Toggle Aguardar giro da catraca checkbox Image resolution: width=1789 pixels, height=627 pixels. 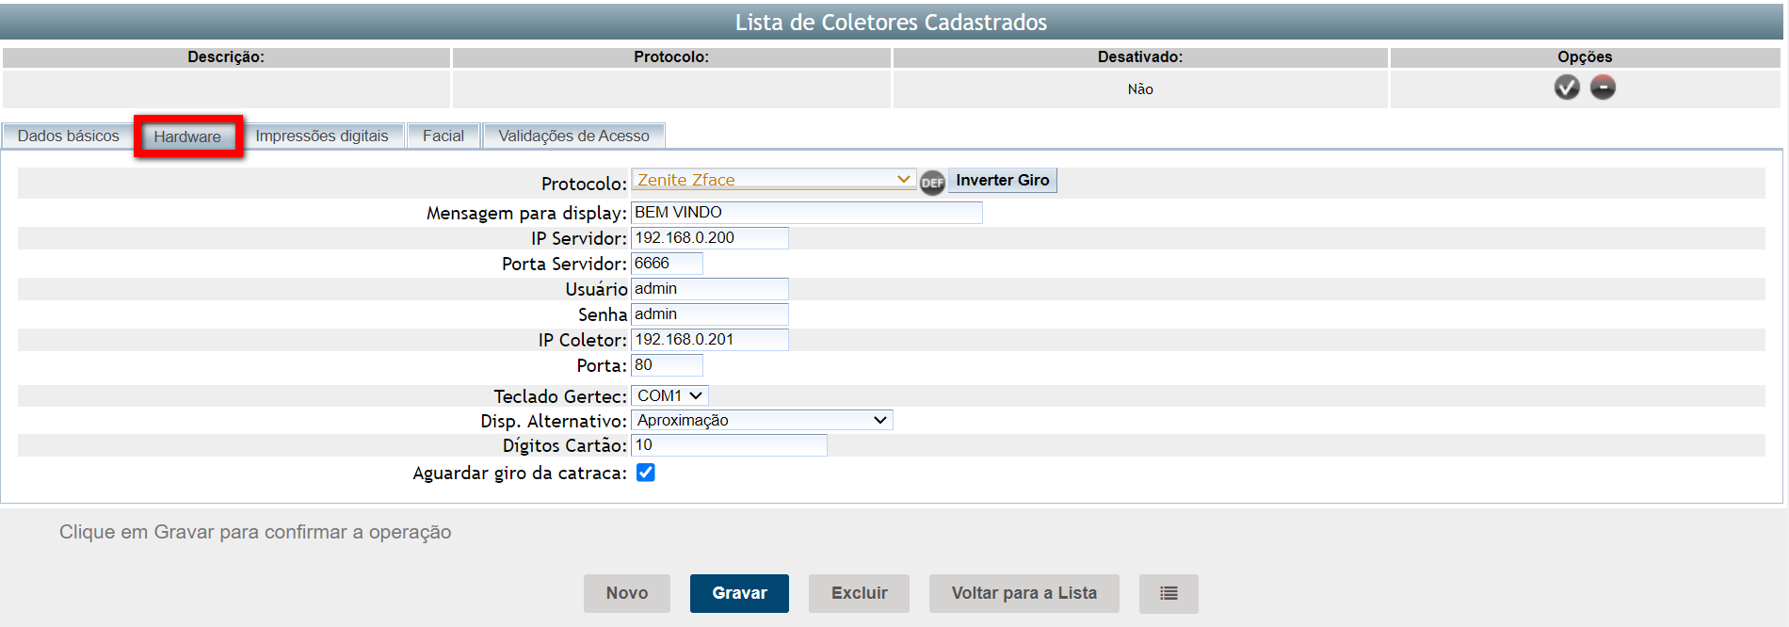646,473
